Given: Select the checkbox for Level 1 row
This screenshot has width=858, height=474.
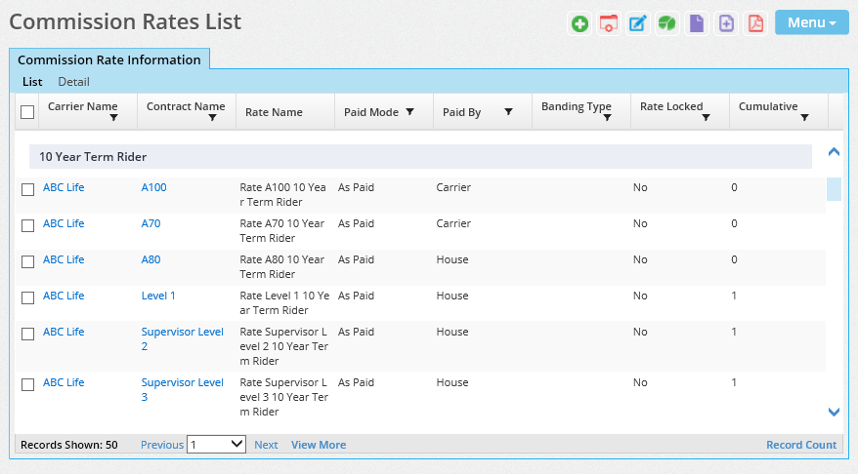Looking at the screenshot, I should point(27,297).
